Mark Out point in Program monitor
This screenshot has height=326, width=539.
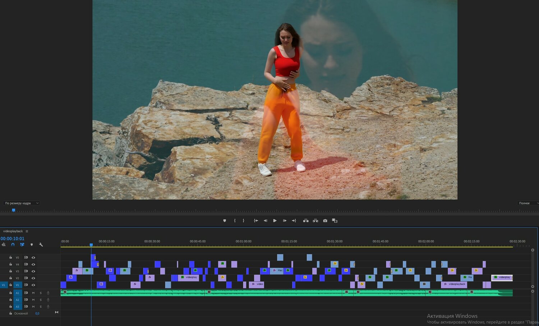coord(243,221)
